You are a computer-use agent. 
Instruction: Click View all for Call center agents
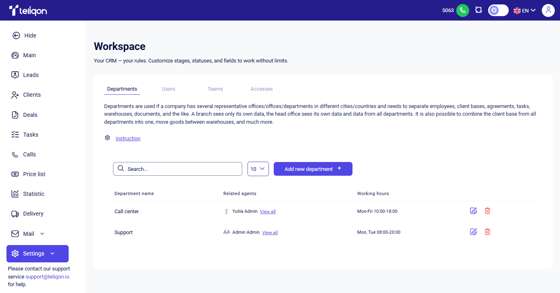[268, 212]
